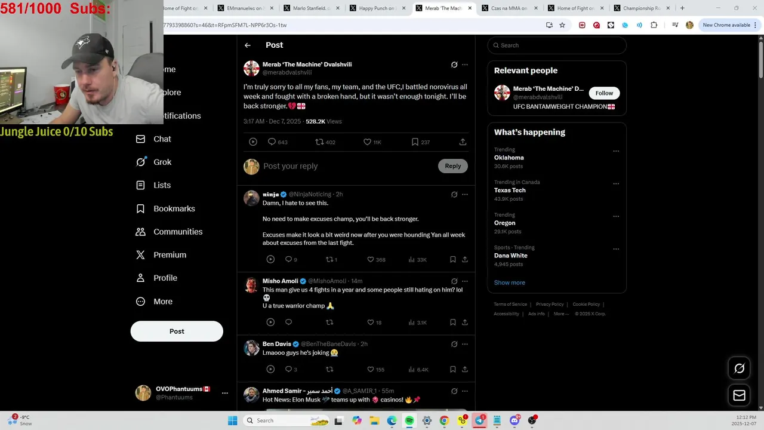The width and height of the screenshot is (764, 430).
Task: Expand options for Oklahoma trending item
Action: pos(616,151)
